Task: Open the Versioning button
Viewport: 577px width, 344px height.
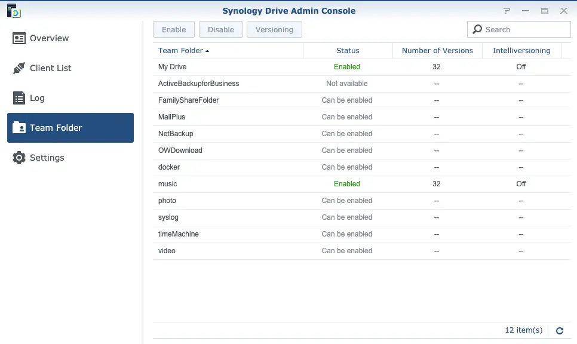Action: coord(274,29)
